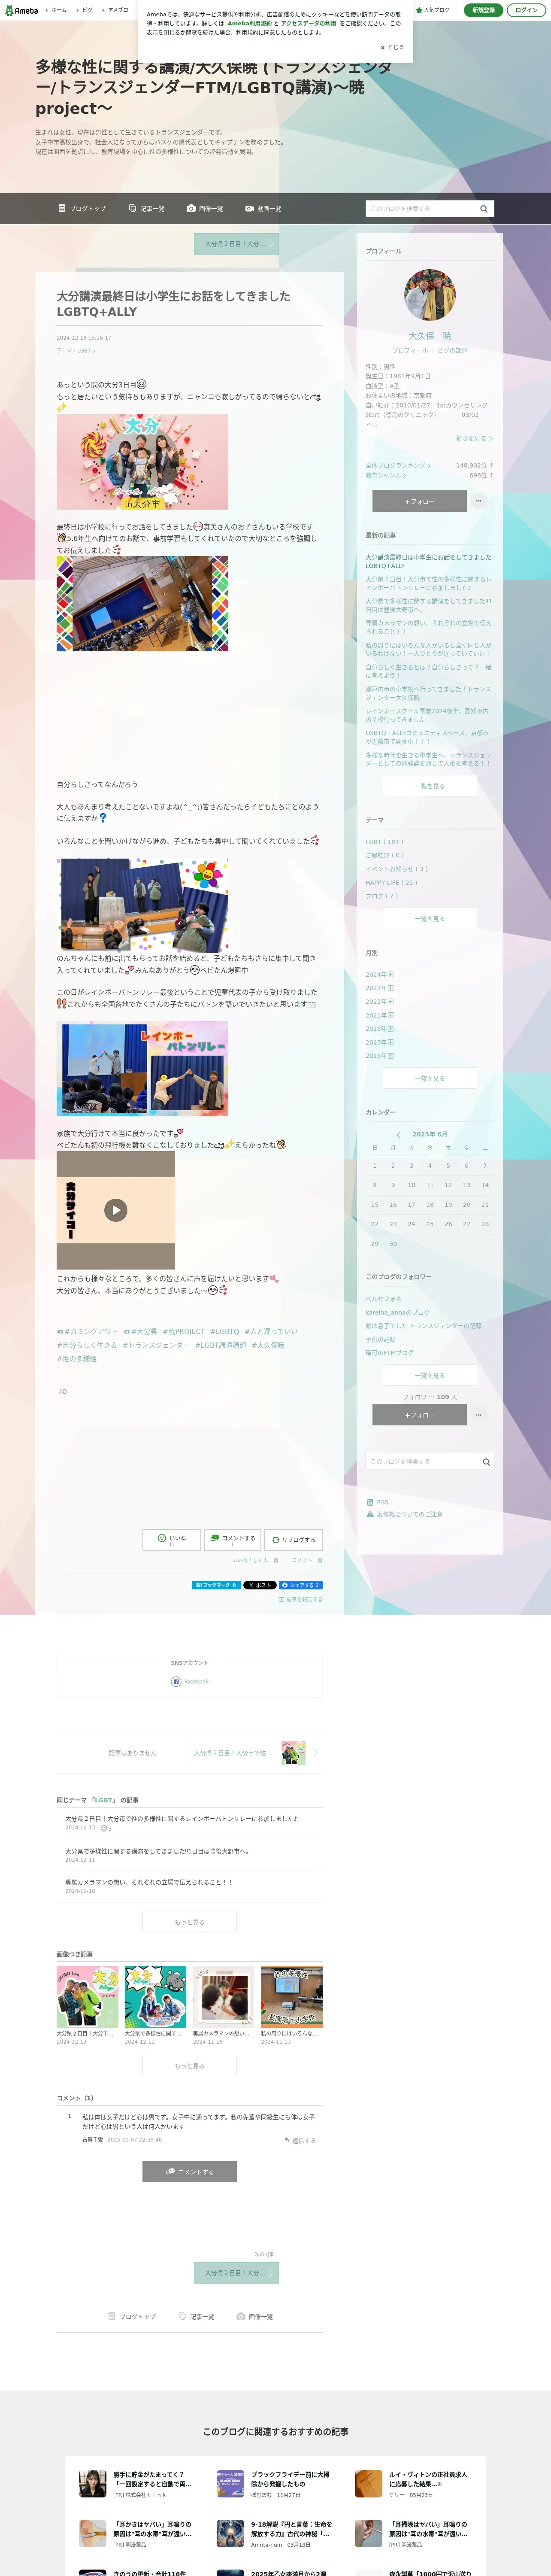Open footer 画像一覧 icon link

pyautogui.click(x=255, y=2317)
